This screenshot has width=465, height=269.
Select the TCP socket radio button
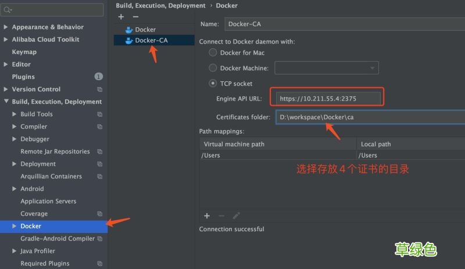213,83
